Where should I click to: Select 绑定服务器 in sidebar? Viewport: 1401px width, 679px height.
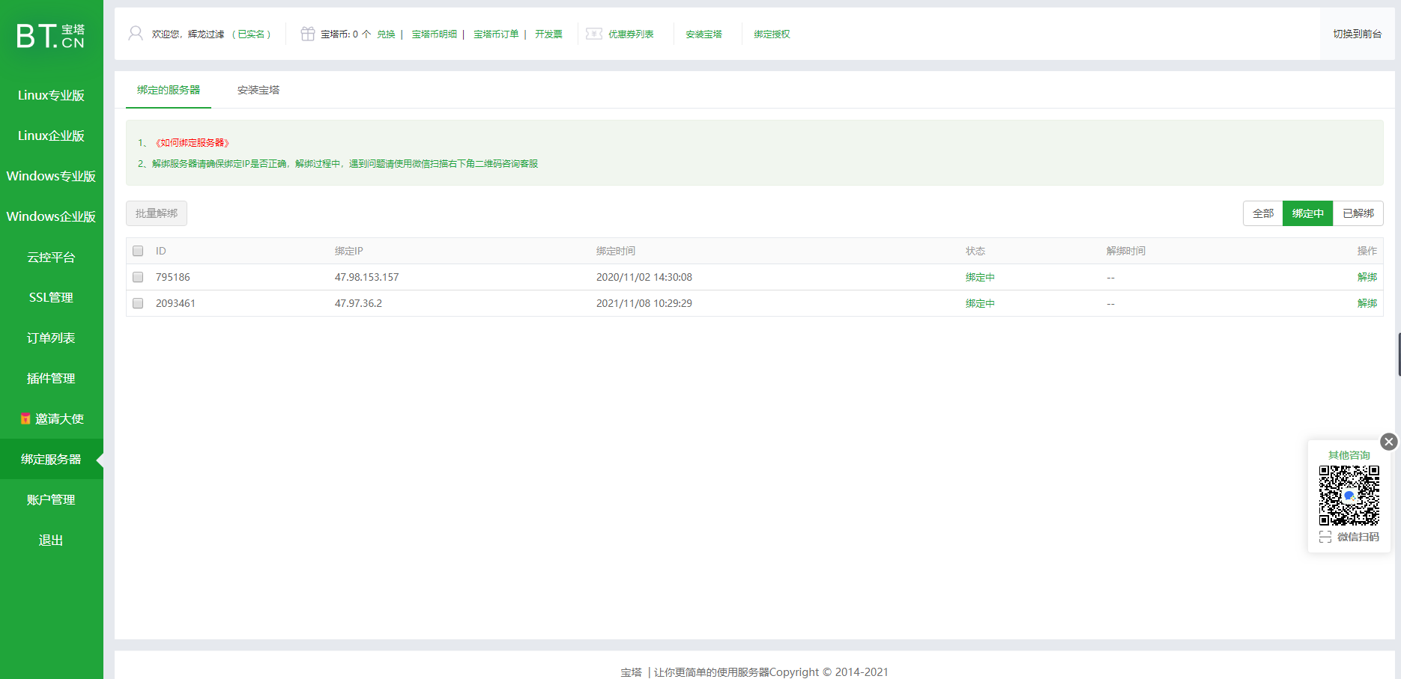point(51,459)
